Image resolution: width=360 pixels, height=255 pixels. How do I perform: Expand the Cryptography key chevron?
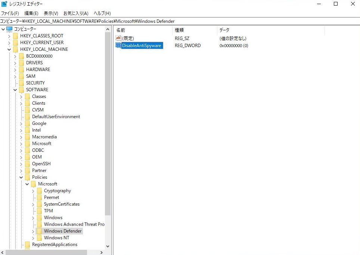click(33, 191)
